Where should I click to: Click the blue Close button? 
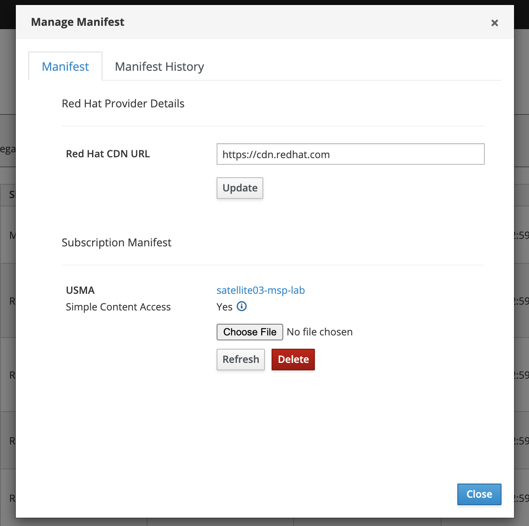(479, 494)
